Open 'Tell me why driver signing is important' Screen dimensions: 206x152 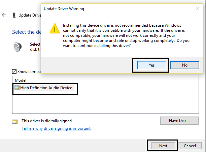pos(56,128)
